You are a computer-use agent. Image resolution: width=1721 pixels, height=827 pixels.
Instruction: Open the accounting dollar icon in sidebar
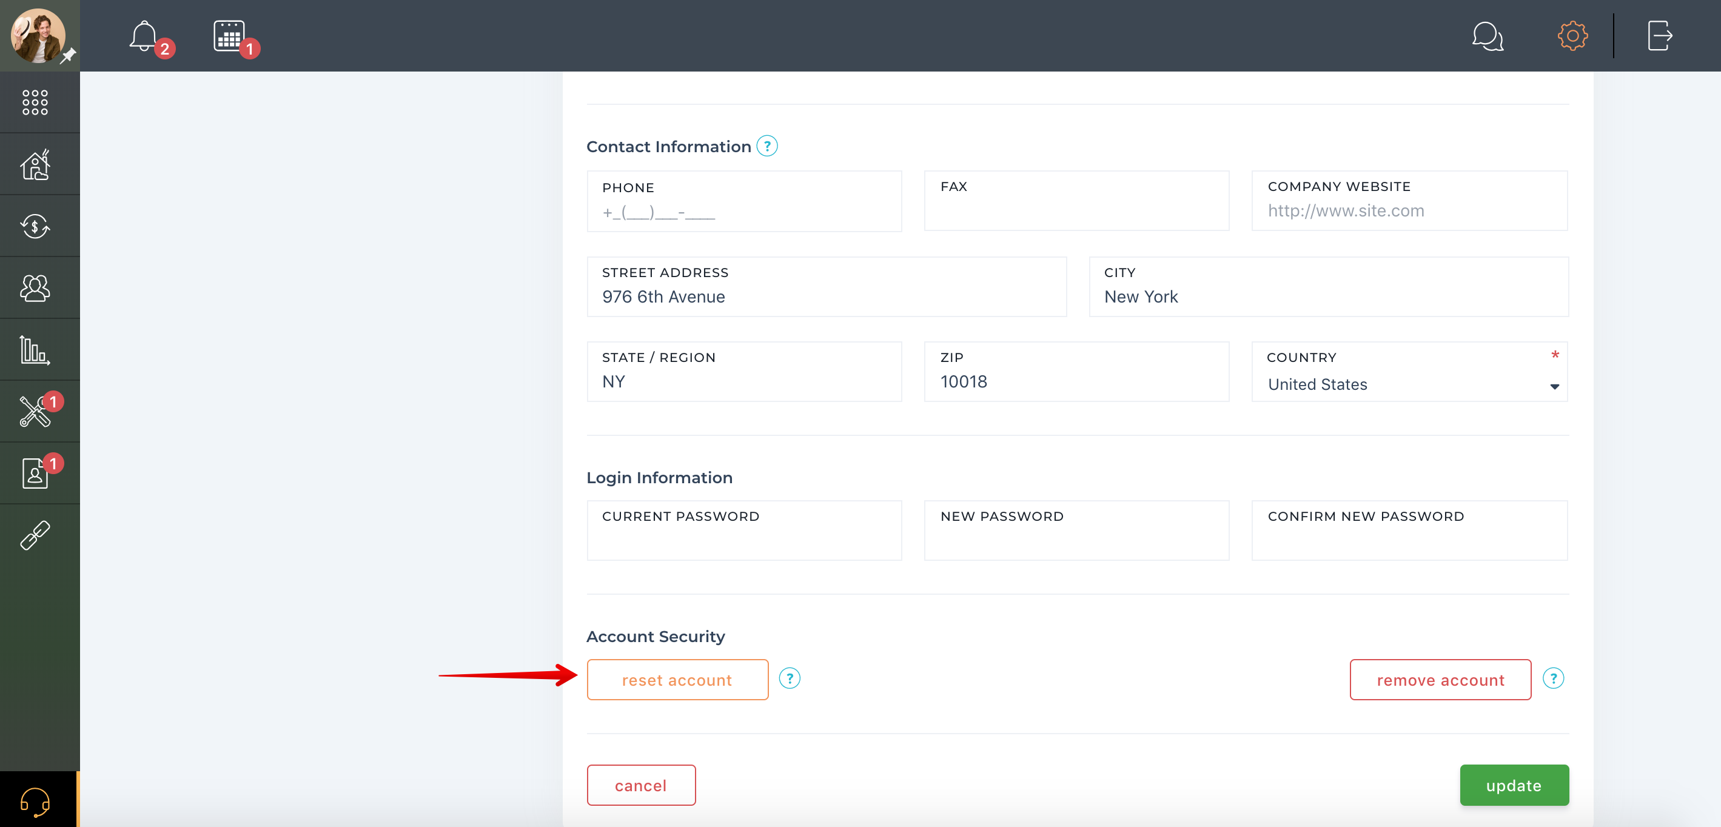(x=35, y=227)
